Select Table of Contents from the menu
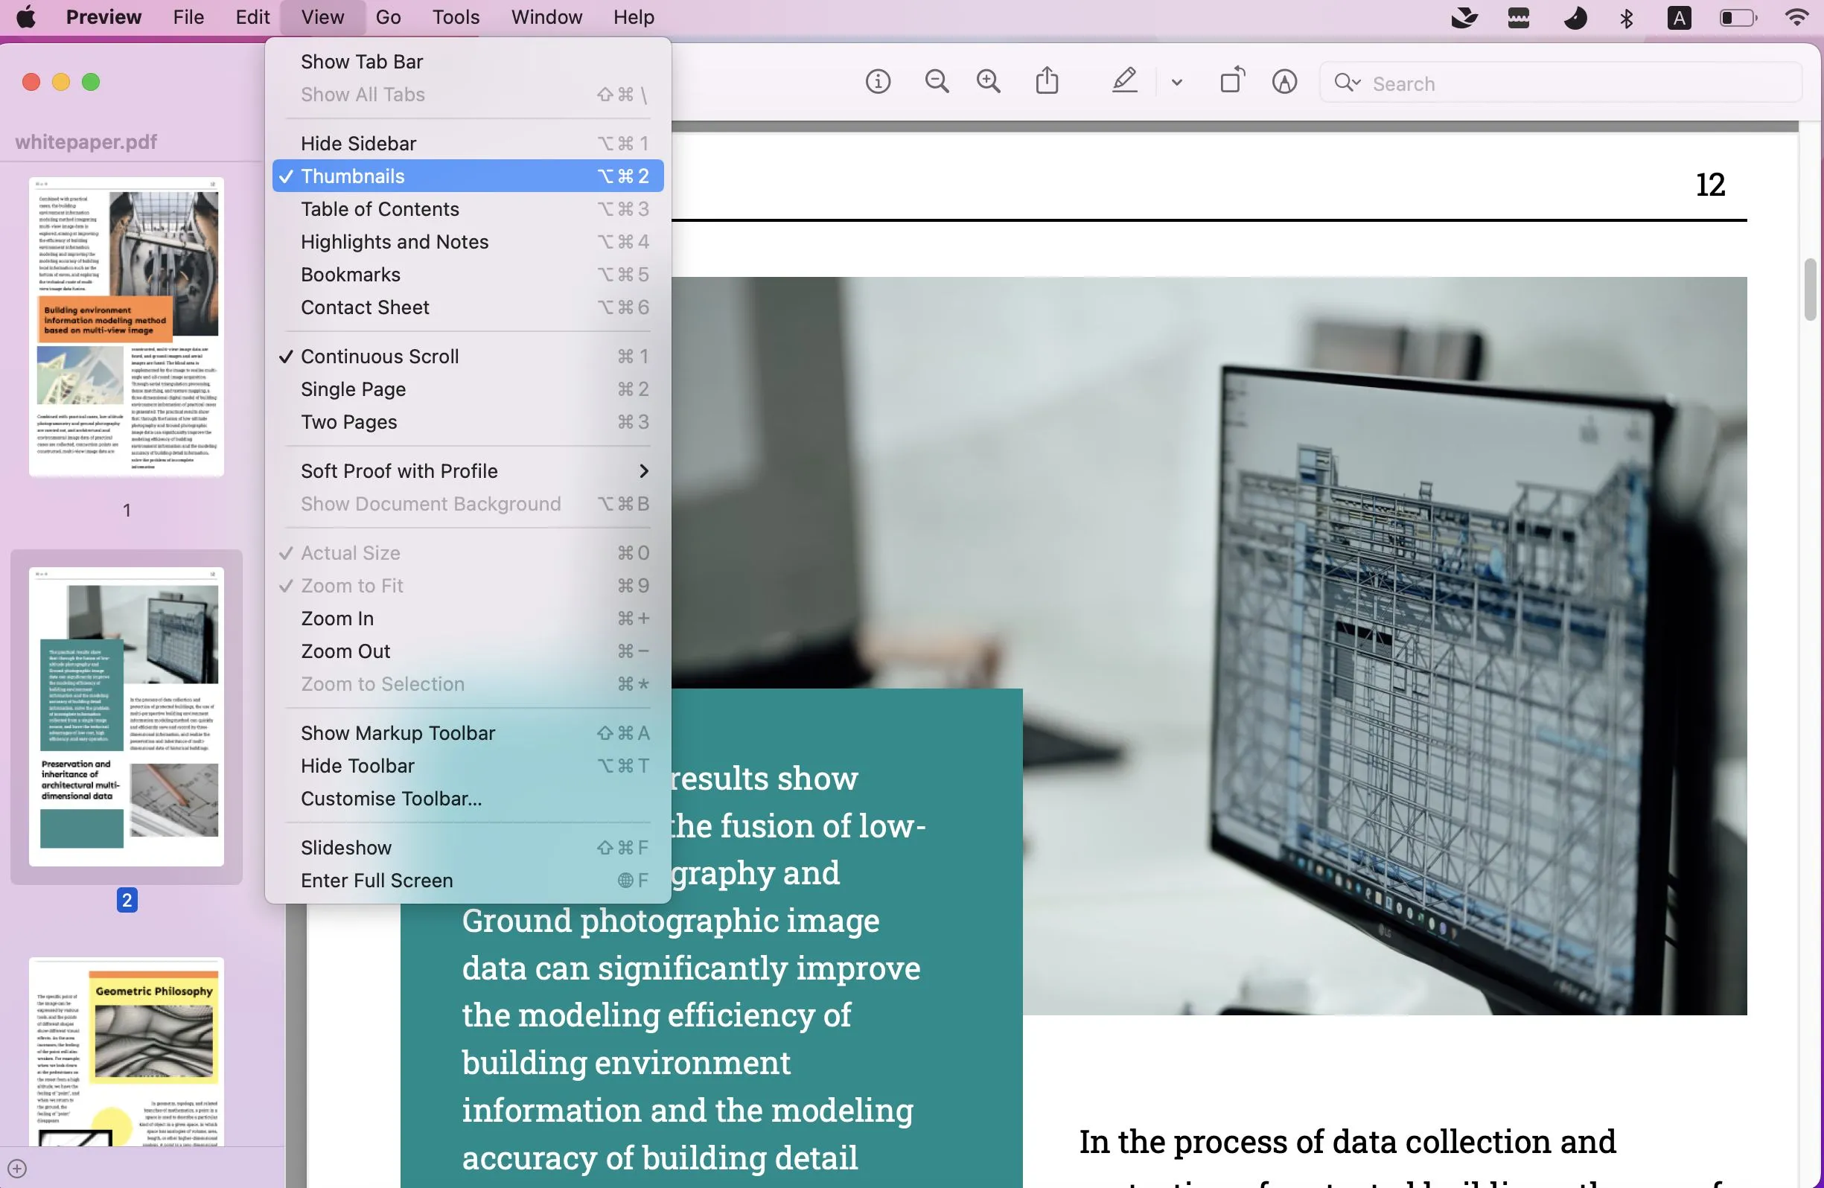Screen dimensions: 1824x1188 pos(380,208)
